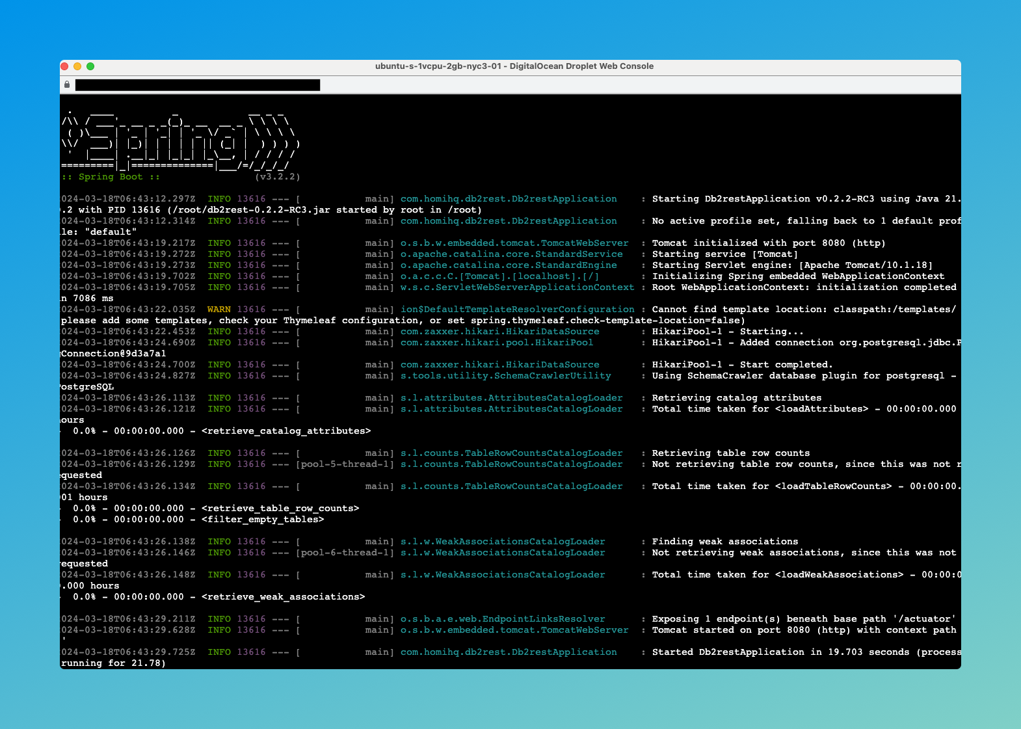Click 'Finding weak associations' log message

click(x=724, y=542)
